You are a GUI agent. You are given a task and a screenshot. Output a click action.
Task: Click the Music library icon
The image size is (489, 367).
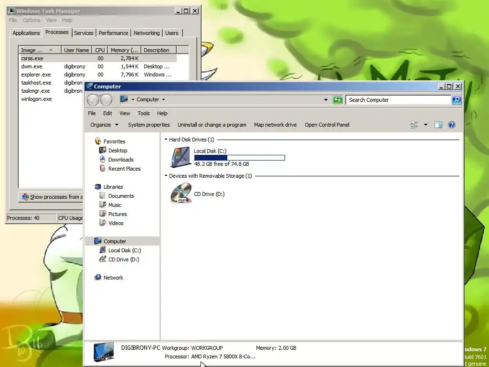(102, 205)
